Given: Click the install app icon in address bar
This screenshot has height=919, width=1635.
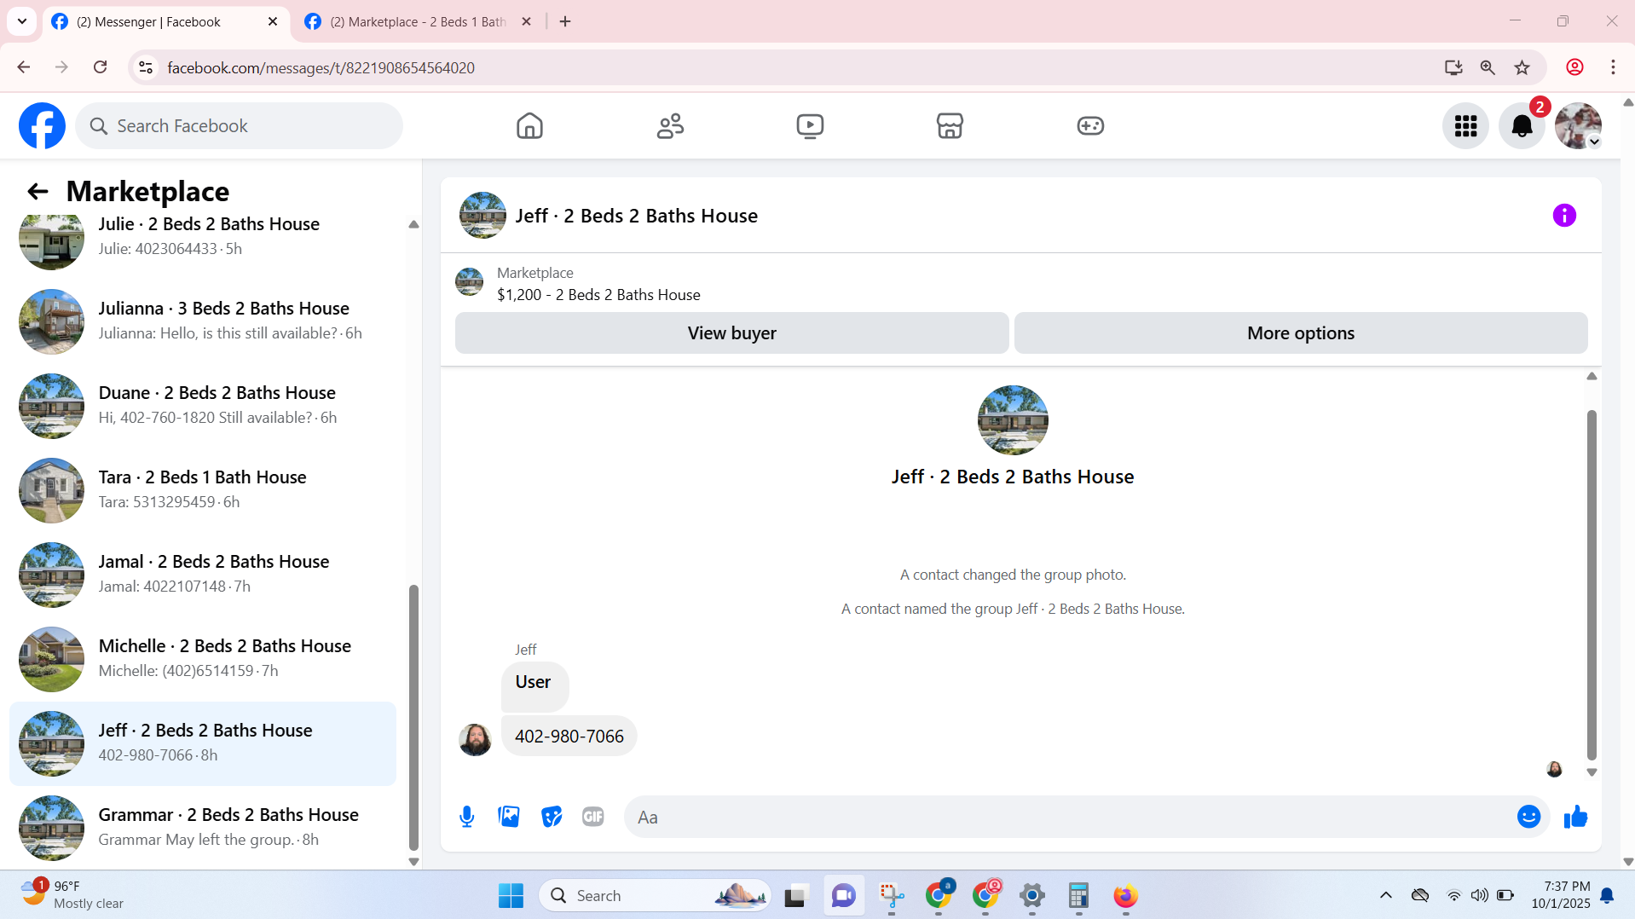Looking at the screenshot, I should point(1453,67).
